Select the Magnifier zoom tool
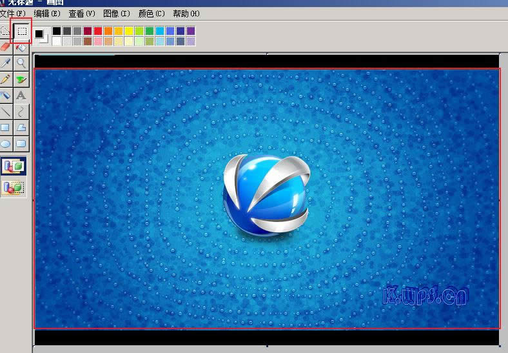508x353 pixels. click(21, 63)
